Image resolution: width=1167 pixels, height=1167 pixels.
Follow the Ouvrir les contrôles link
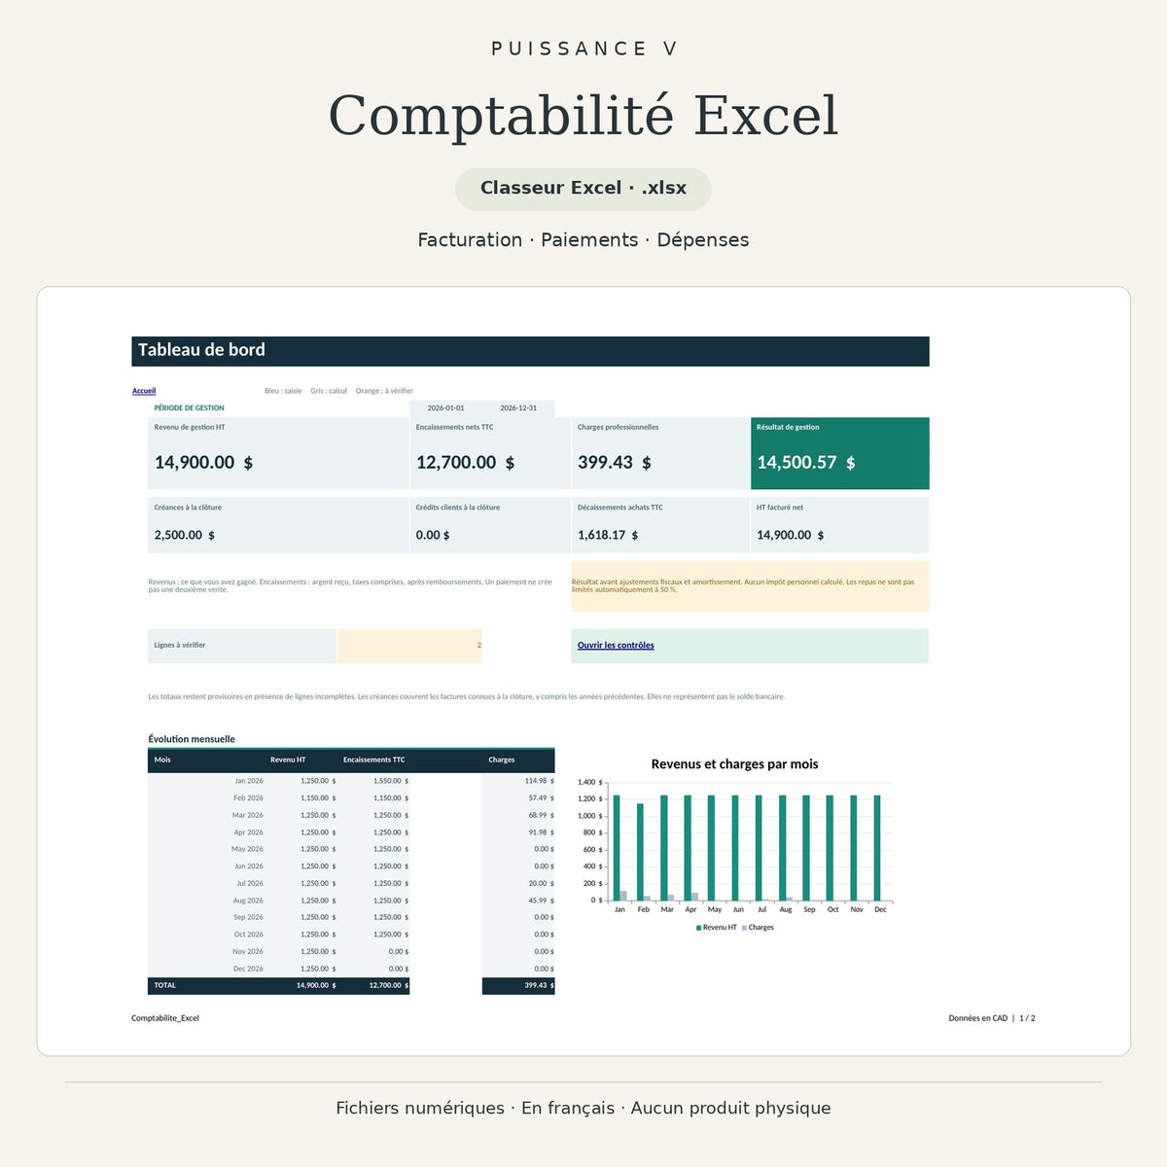point(616,646)
